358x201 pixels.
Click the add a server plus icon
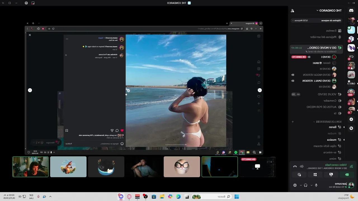(351, 119)
